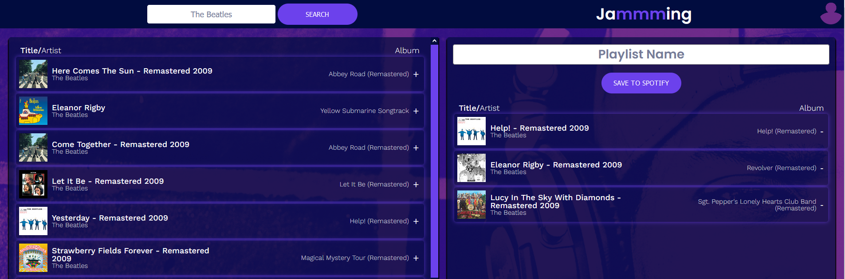The width and height of the screenshot is (845, 279).
Task: Click 'Magical Mystery Tour (Remastered)' album name
Action: click(x=355, y=258)
